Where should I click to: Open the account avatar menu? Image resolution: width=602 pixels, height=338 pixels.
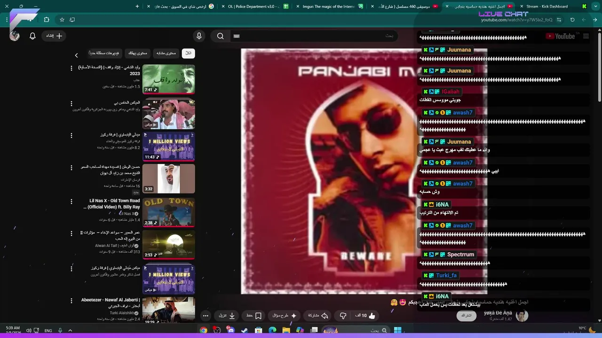tap(15, 36)
